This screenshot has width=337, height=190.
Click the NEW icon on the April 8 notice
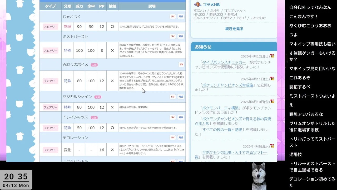pos(272,146)
